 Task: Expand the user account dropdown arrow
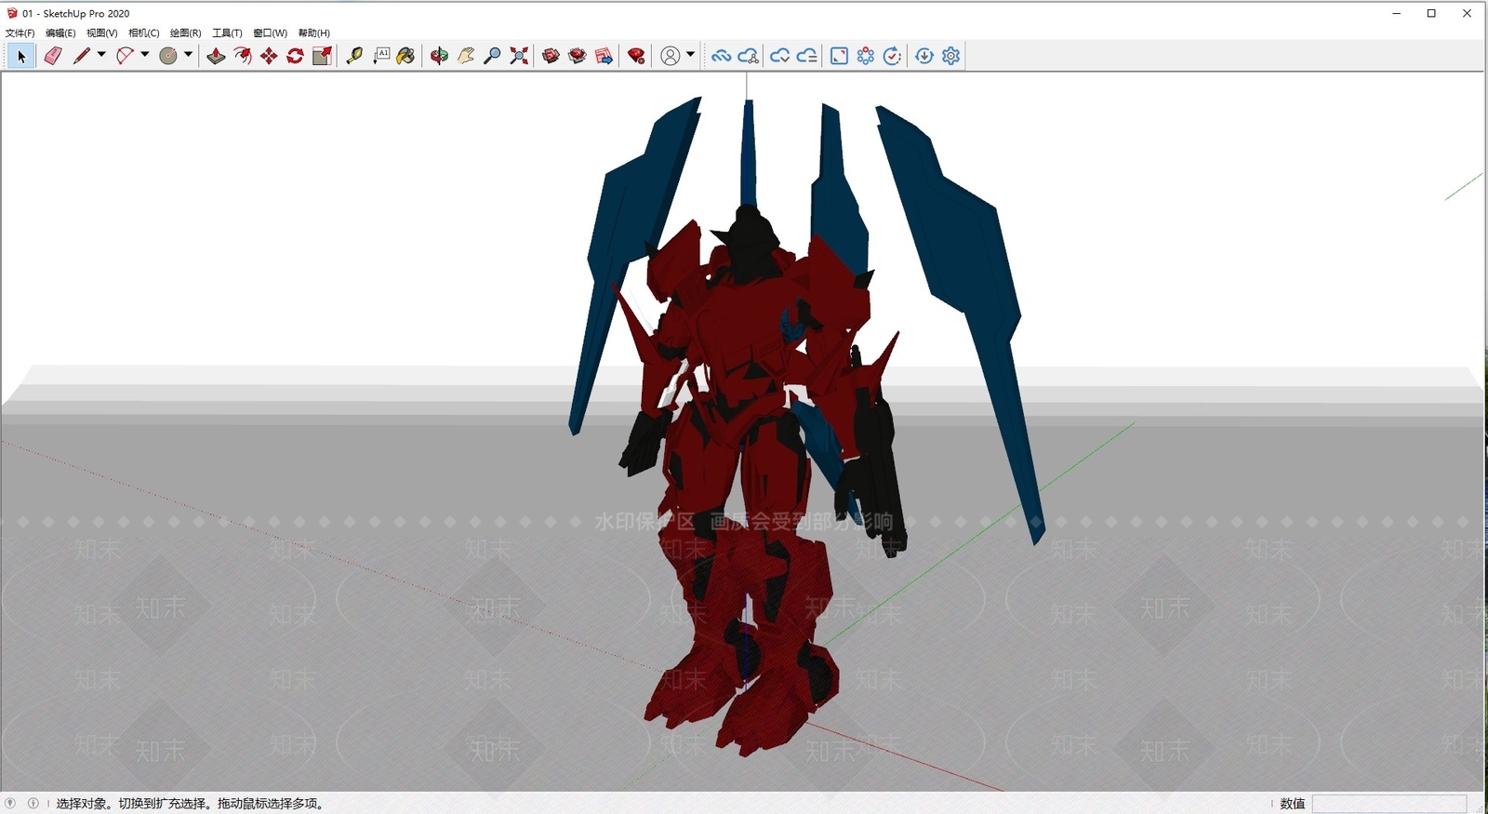(x=690, y=55)
